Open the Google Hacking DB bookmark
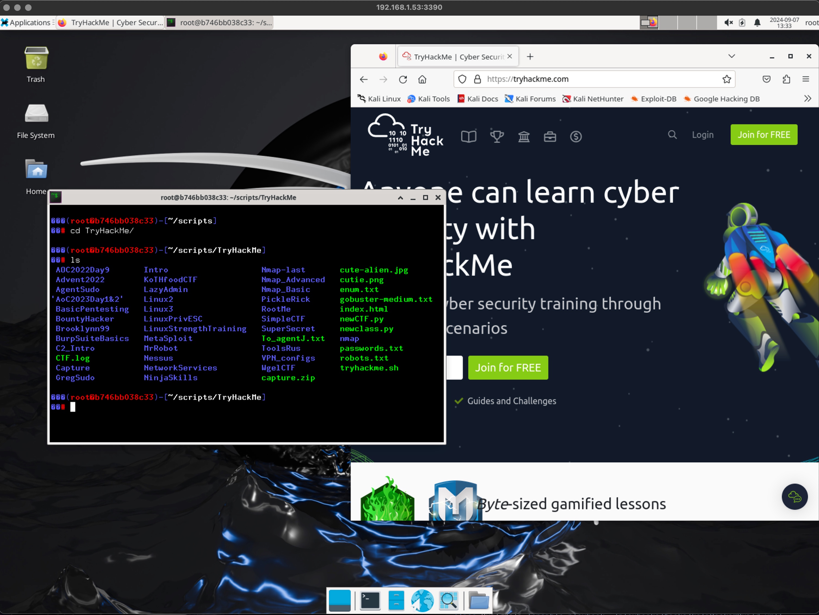Viewport: 819px width, 615px height. [721, 99]
